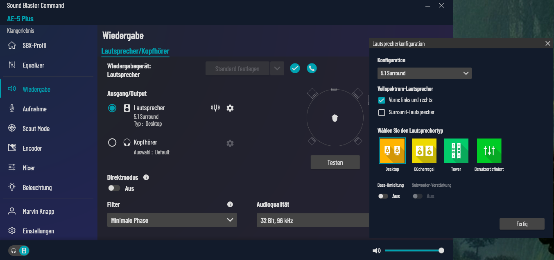554x260 pixels.
Task: Toggle the Subwoofer-Verstärkung switch
Action: [418, 196]
